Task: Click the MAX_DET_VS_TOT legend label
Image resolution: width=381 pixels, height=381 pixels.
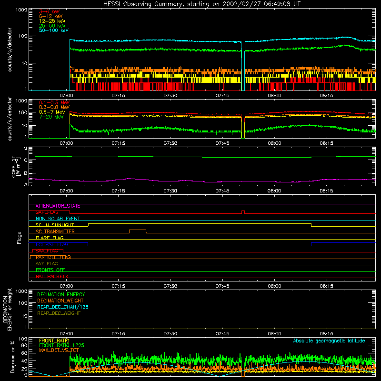Action: 59,350
